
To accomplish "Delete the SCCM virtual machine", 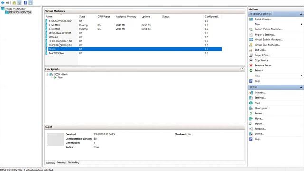I will point(259,134).
